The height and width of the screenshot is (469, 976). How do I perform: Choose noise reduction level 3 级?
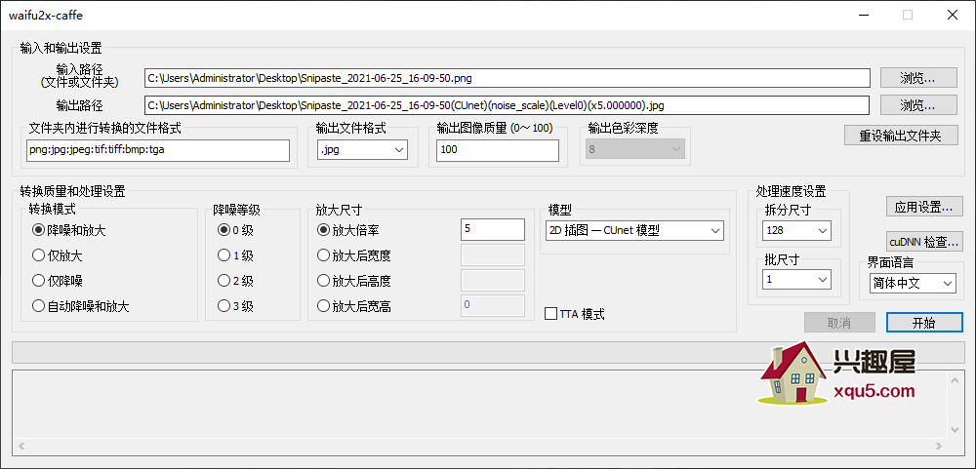coord(235,306)
